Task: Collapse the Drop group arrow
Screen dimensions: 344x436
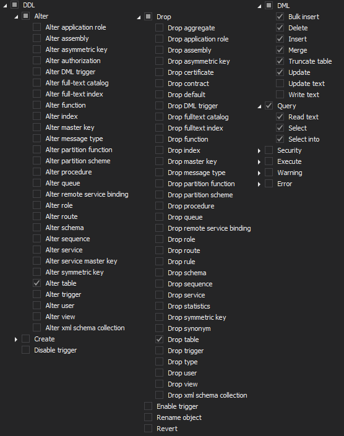Action: click(x=139, y=17)
